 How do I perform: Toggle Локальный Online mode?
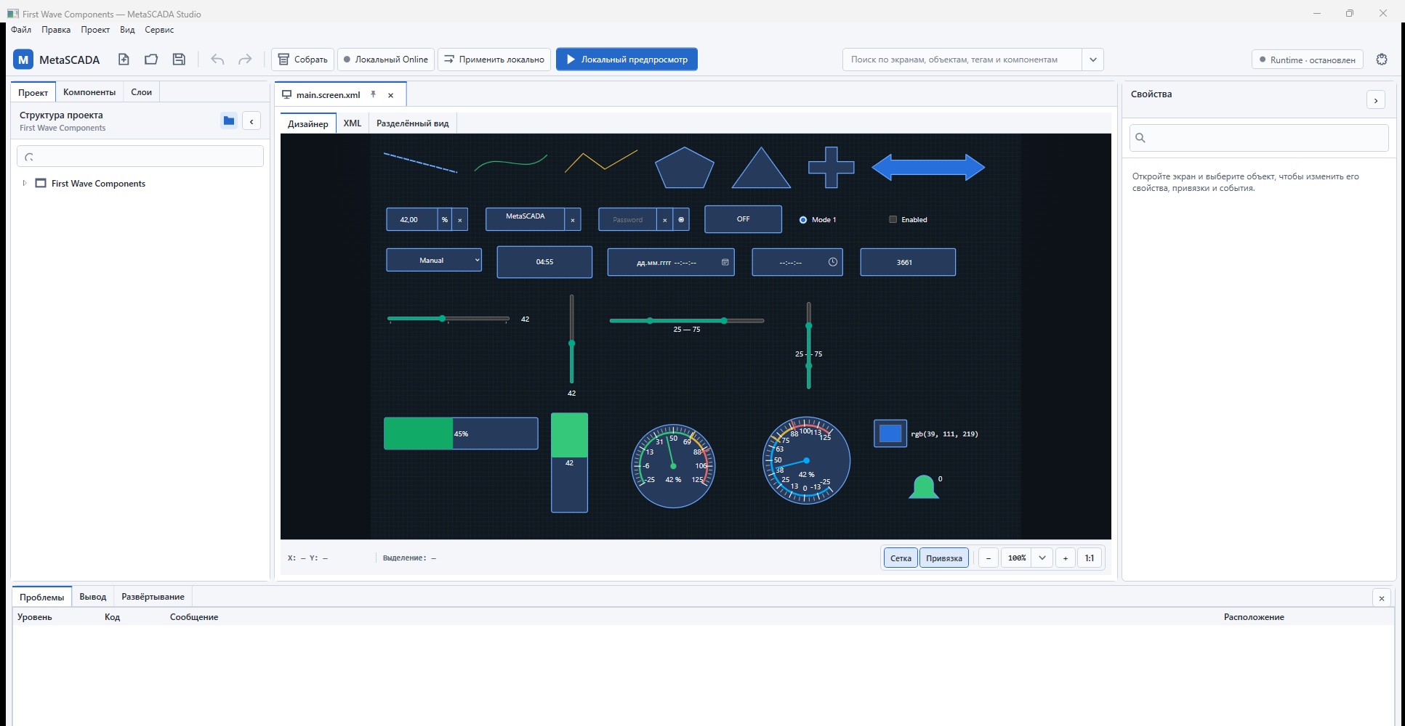point(386,60)
